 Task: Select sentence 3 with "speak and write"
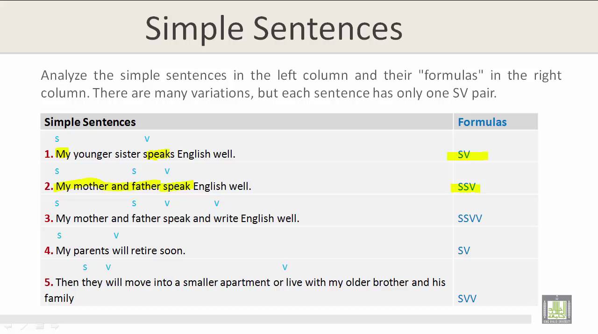pos(177,218)
